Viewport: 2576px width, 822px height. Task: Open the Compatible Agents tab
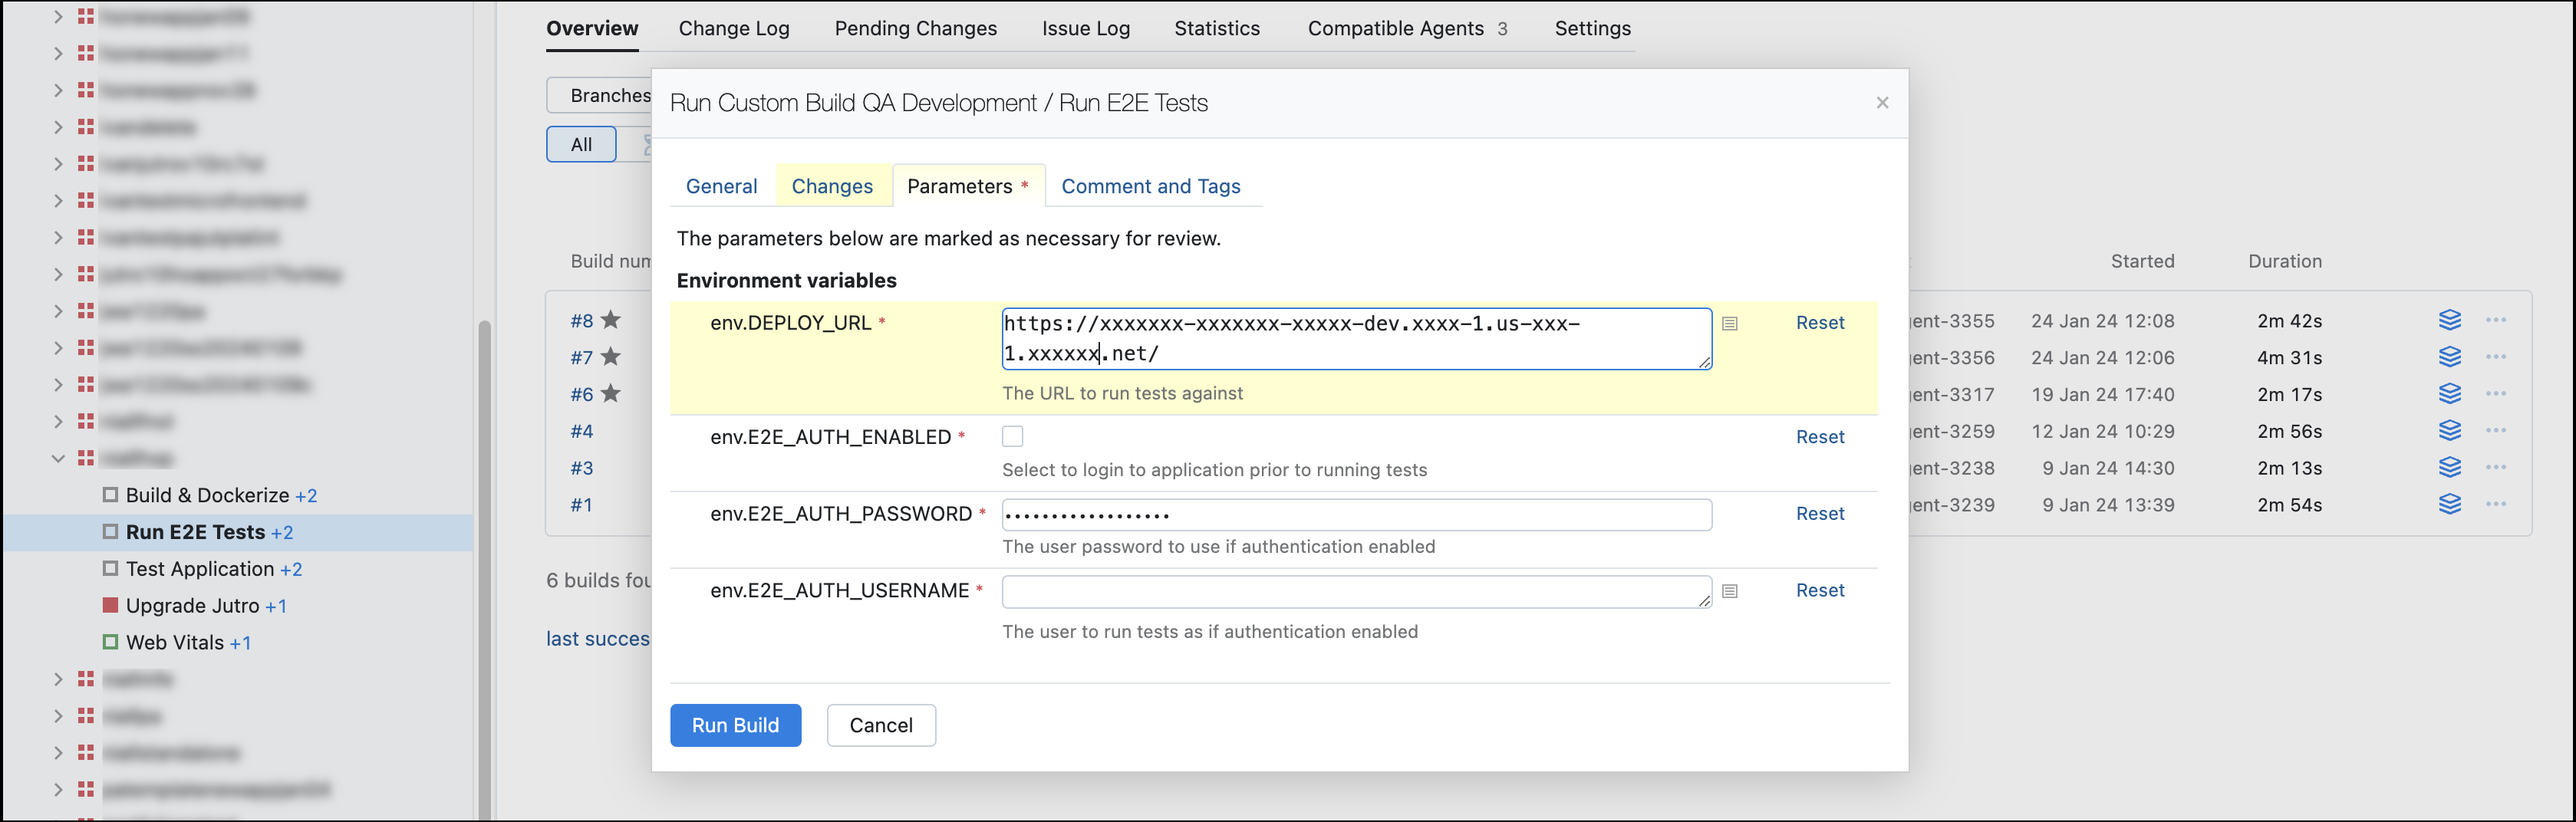pos(1406,29)
